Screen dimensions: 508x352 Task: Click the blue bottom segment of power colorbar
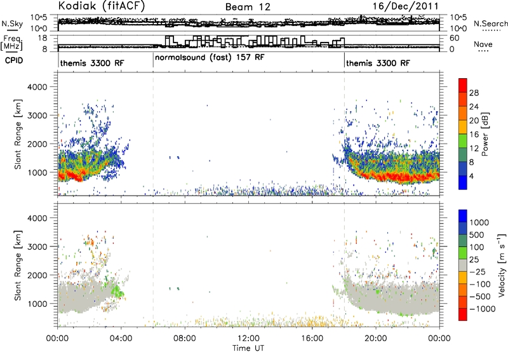(x=463, y=182)
